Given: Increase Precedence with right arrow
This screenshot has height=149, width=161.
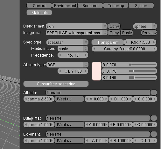Looking at the screenshot, I should point(86,55).
